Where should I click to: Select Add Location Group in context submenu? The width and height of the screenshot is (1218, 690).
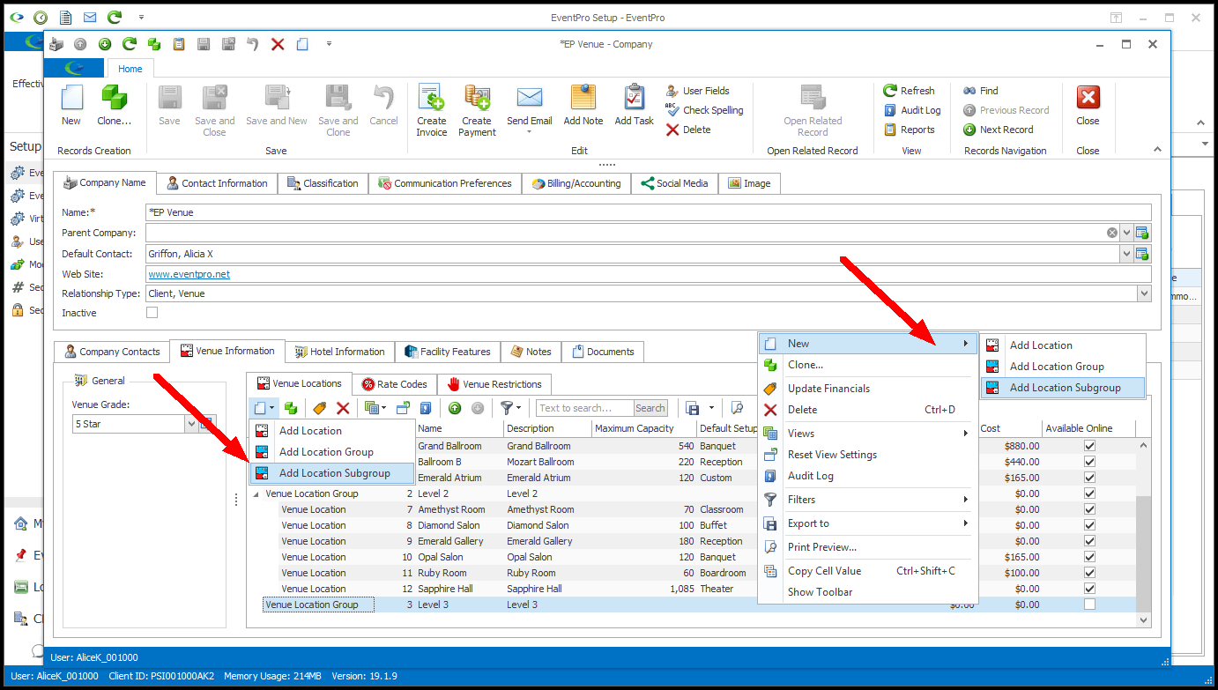1063,367
